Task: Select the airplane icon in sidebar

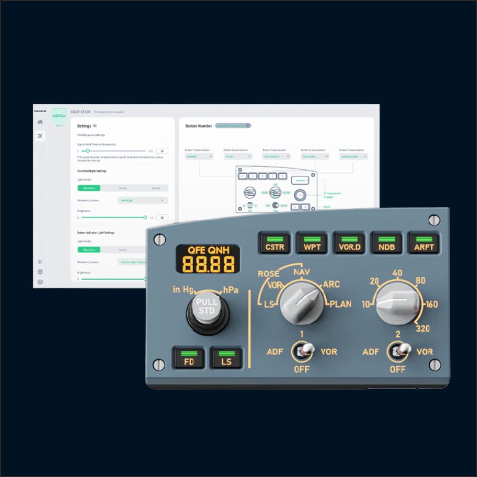Action: pyautogui.click(x=40, y=136)
